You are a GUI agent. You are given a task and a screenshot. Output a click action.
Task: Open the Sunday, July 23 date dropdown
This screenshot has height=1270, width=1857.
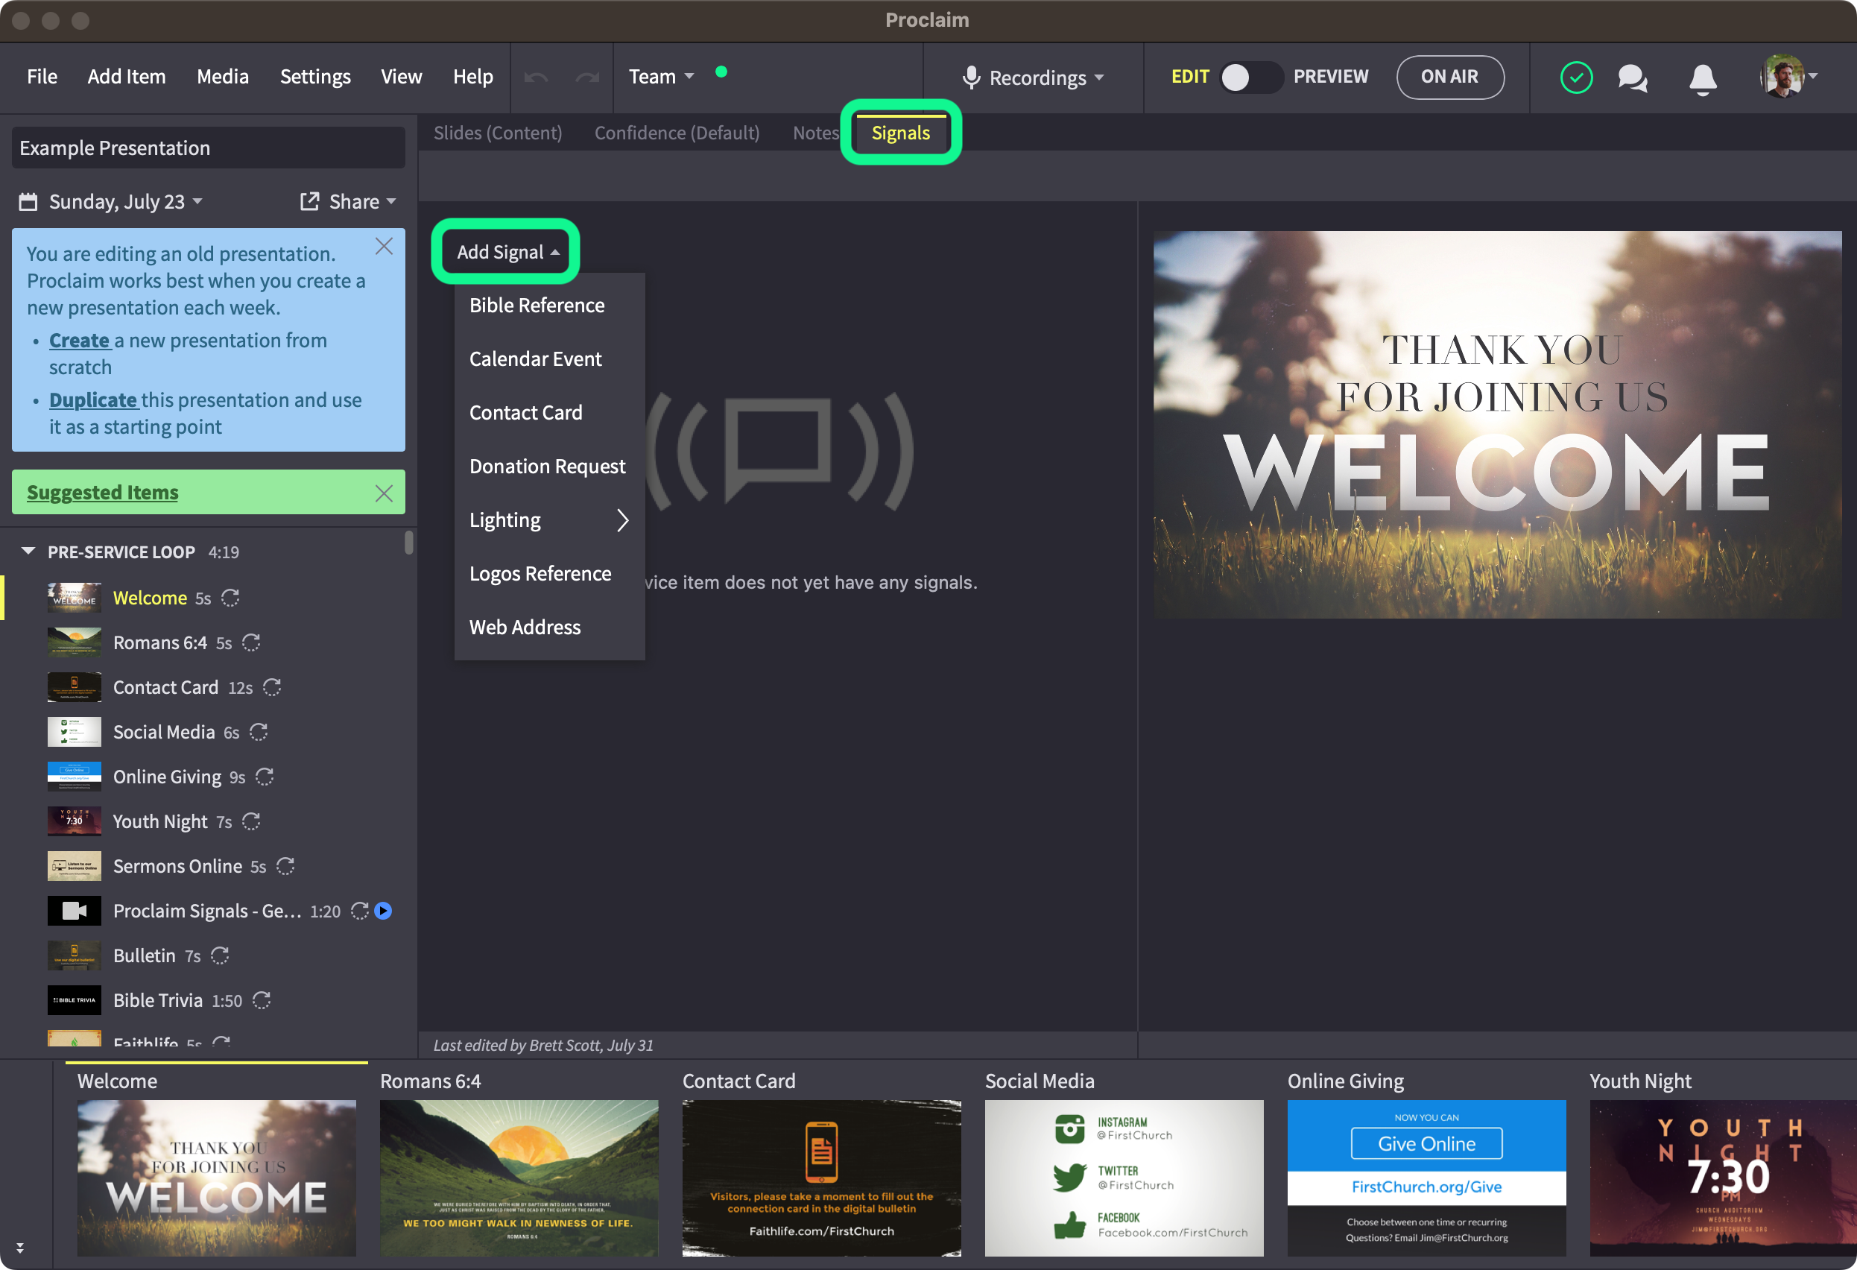tap(111, 201)
